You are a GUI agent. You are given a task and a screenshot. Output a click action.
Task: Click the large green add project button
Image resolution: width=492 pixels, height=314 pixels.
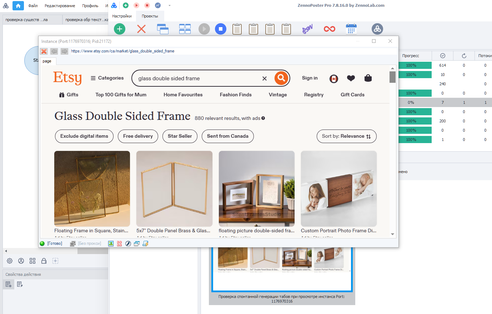click(120, 29)
